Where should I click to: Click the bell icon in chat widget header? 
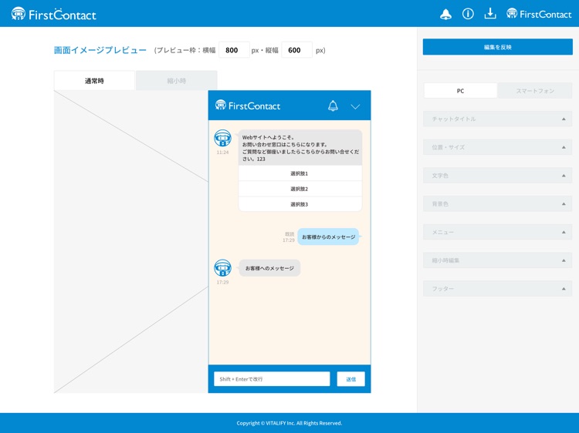[x=333, y=106]
